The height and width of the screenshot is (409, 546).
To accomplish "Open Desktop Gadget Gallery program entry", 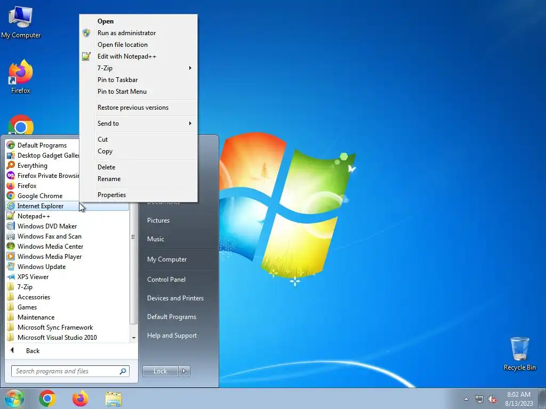I will pos(43,156).
